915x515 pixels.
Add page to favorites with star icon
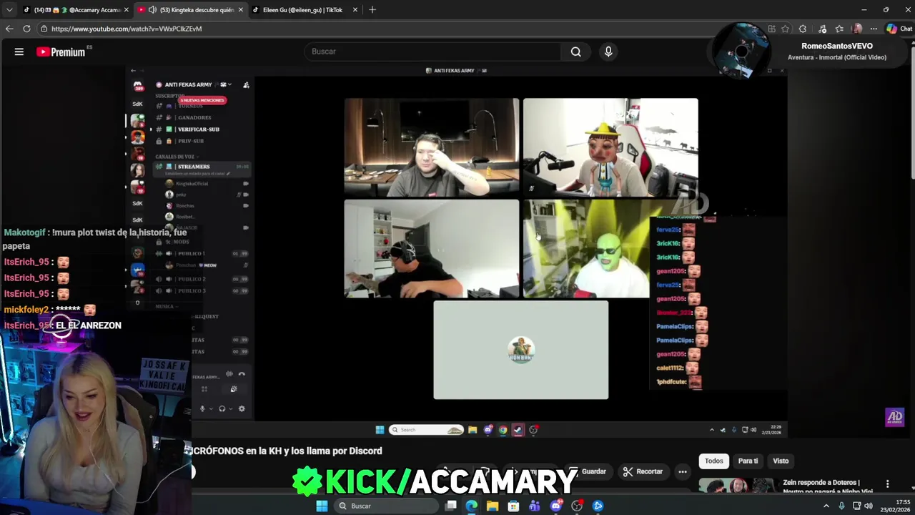point(786,29)
